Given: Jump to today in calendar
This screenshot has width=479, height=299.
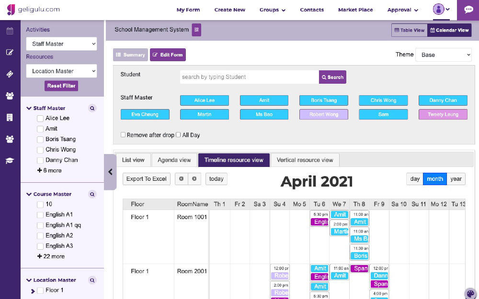Looking at the screenshot, I should tap(217, 179).
